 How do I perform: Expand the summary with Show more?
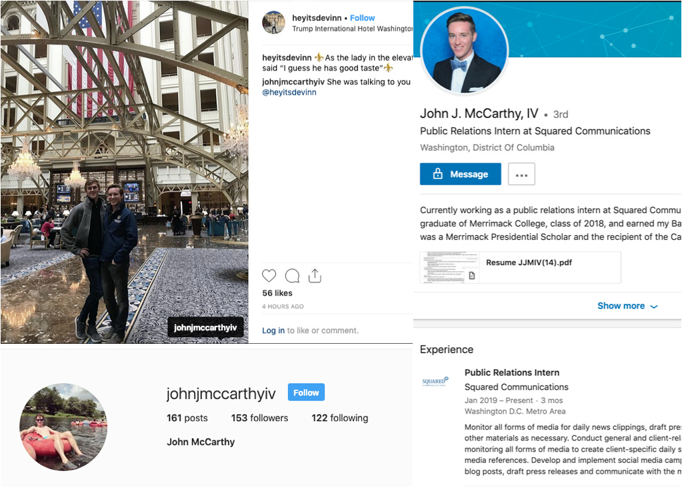pos(627,306)
